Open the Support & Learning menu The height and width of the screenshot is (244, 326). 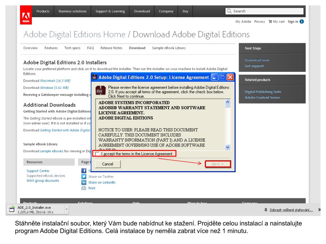(x=110, y=11)
